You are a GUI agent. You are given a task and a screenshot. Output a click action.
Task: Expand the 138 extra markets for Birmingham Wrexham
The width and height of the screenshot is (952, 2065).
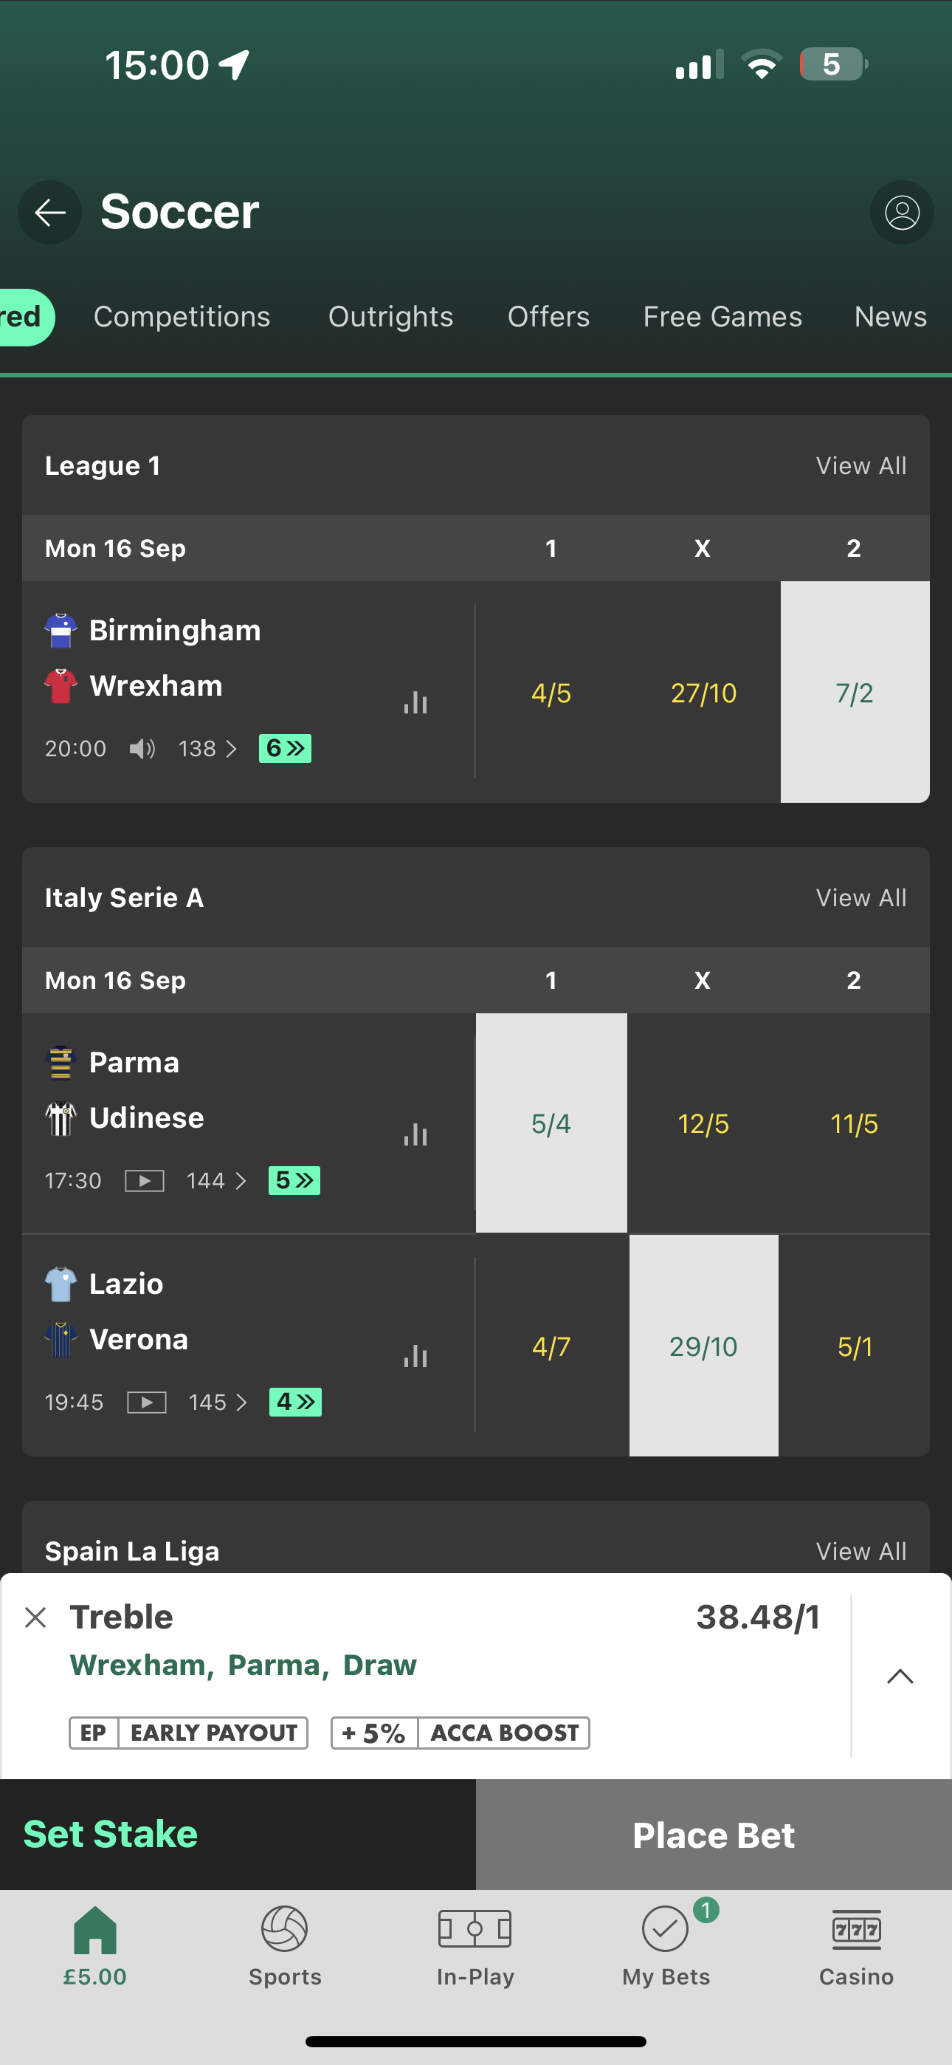tap(207, 748)
